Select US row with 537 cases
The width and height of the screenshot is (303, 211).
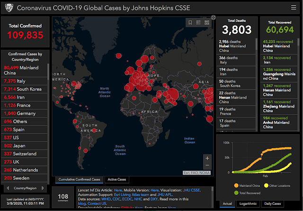24,138
